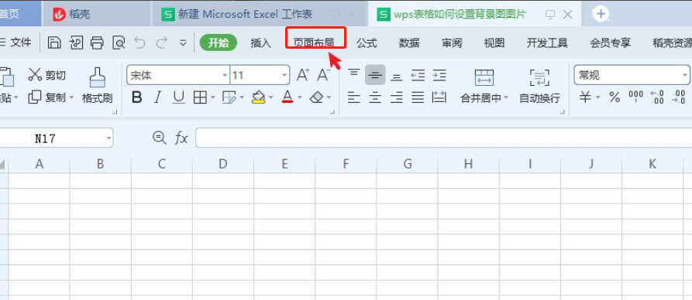Click the justify alignment icon
This screenshot has width=692, height=300.
[x=418, y=97]
